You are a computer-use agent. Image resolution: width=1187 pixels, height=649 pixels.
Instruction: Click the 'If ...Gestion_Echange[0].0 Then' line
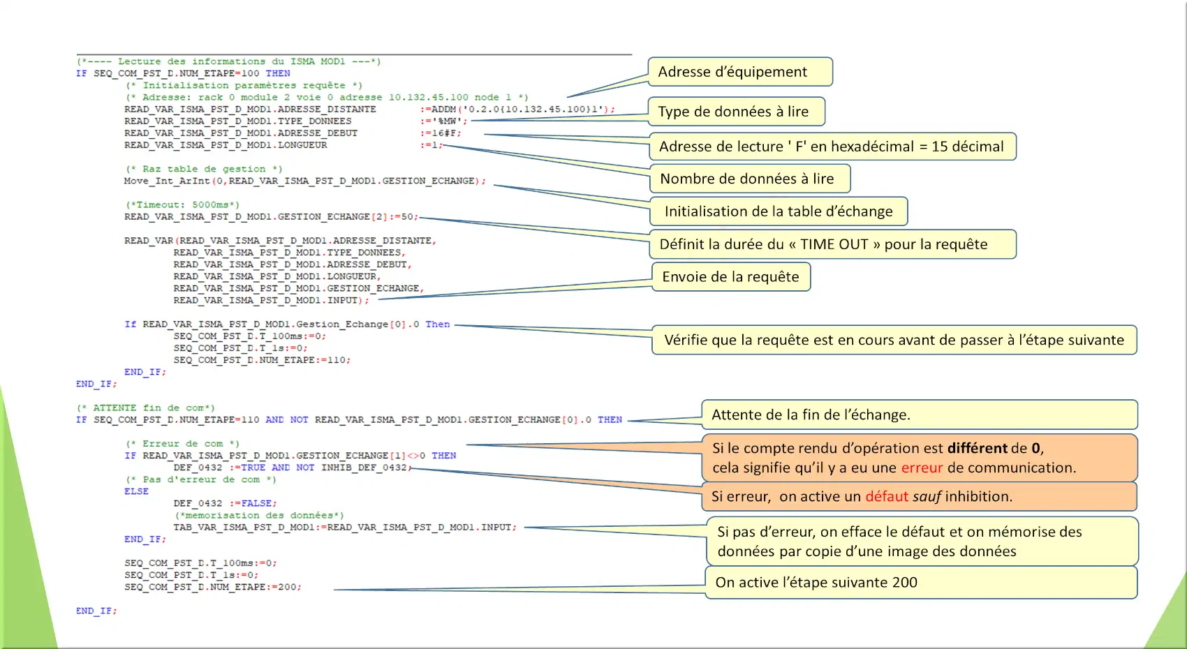pos(287,324)
